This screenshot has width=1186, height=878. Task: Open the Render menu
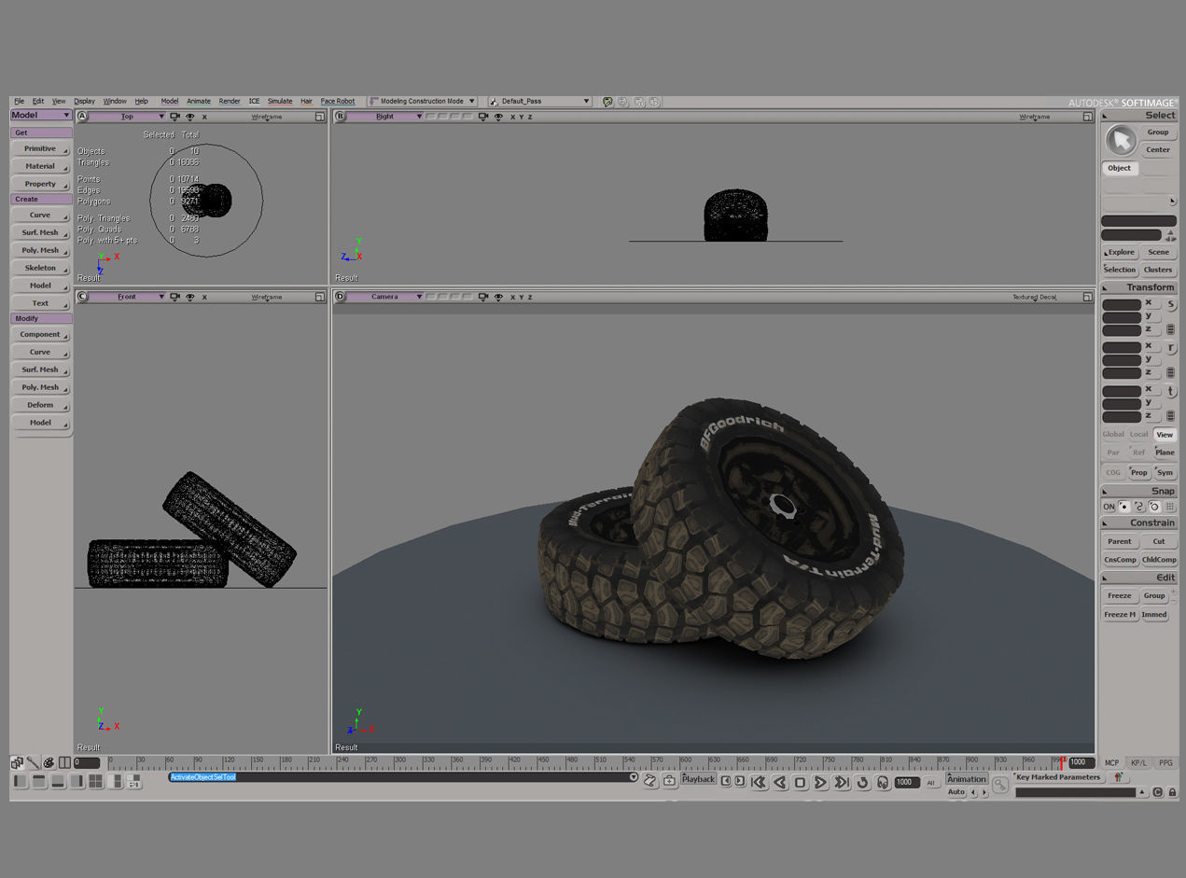point(230,101)
